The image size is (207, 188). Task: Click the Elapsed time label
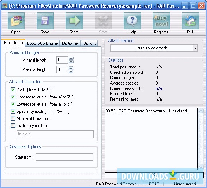[122, 94]
